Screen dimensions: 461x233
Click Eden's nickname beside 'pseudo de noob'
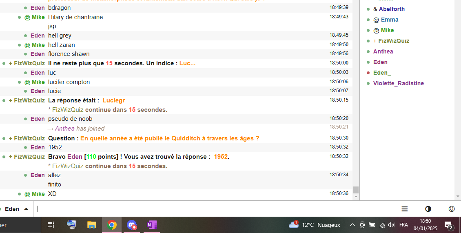click(x=38, y=119)
